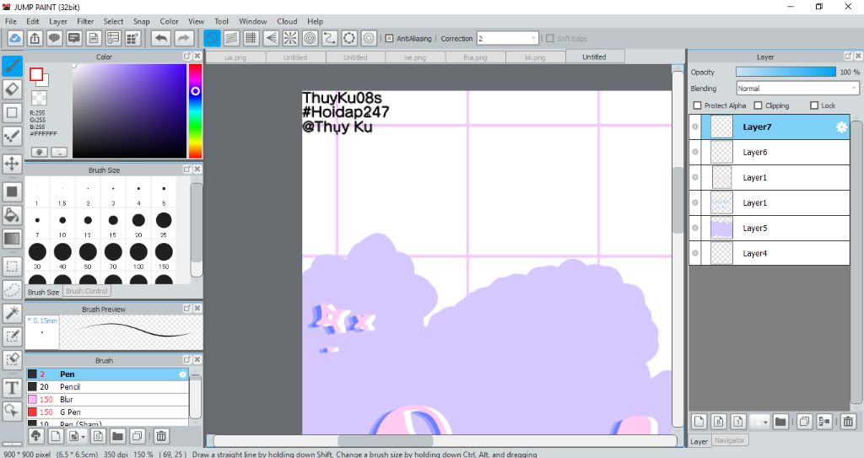864x458 pixels.
Task: Select the Lasso tool
Action: pos(12,290)
